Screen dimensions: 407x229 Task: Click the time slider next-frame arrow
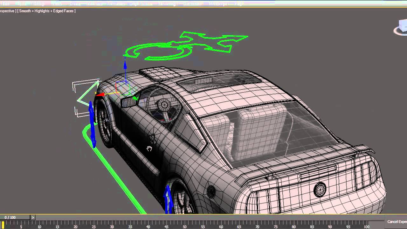click(x=32, y=218)
